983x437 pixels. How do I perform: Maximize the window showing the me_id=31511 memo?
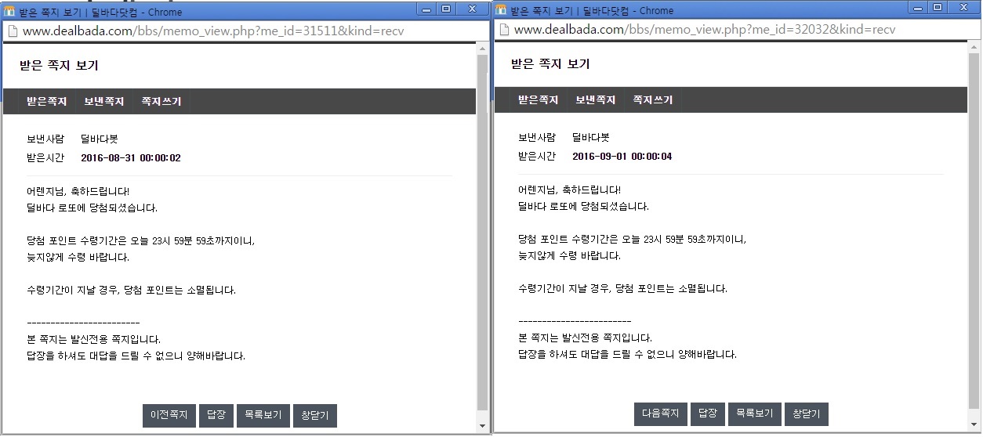coord(446,9)
